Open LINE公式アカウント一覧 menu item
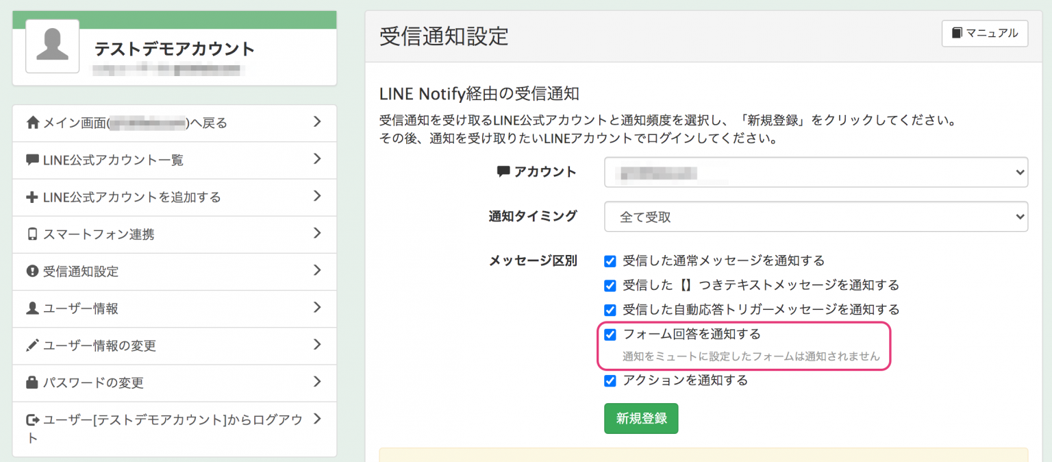The image size is (1052, 462). point(175,160)
